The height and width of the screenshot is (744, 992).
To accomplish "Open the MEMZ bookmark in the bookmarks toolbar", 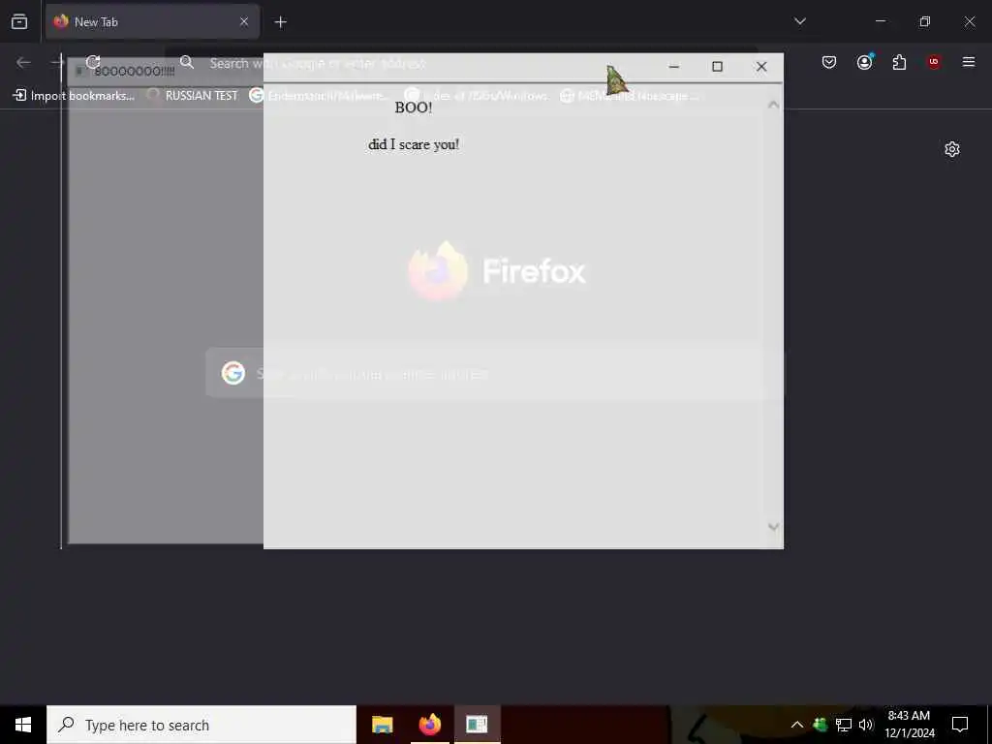I will tap(630, 96).
